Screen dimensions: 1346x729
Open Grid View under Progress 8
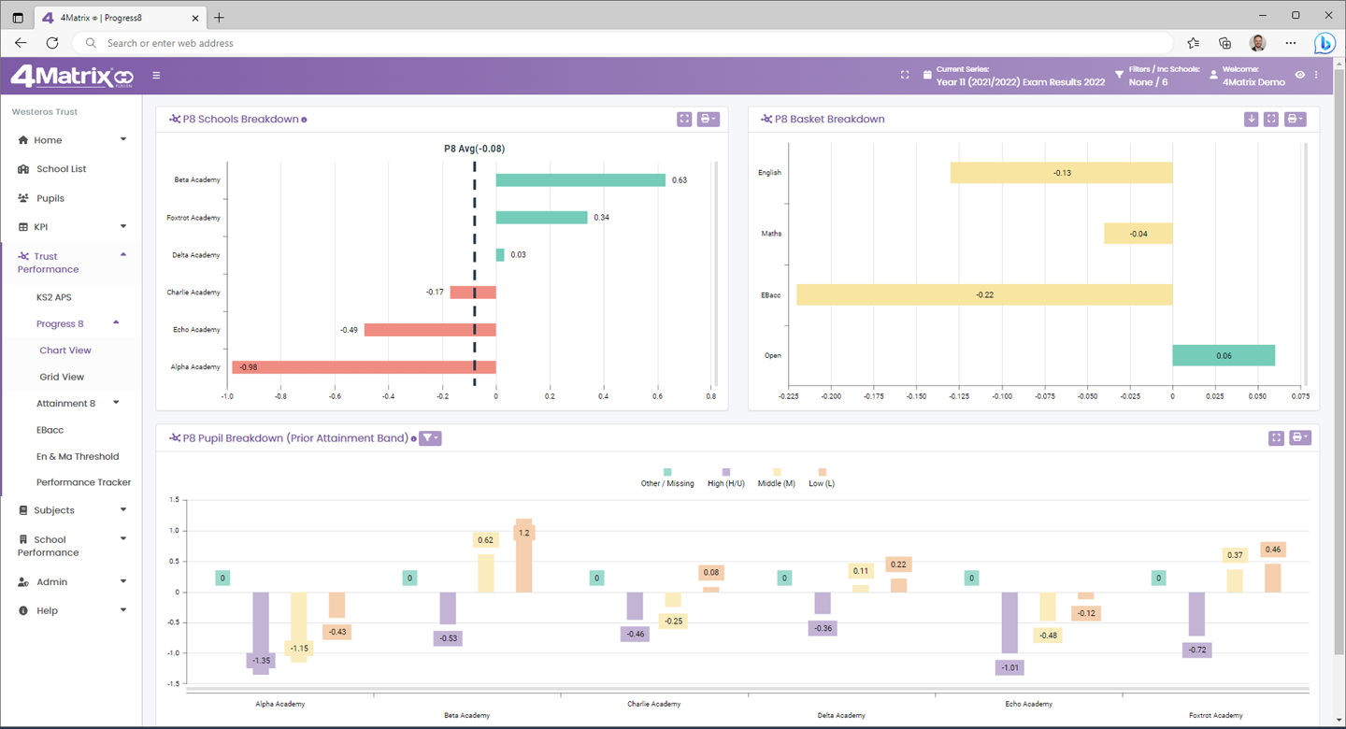[x=62, y=377]
